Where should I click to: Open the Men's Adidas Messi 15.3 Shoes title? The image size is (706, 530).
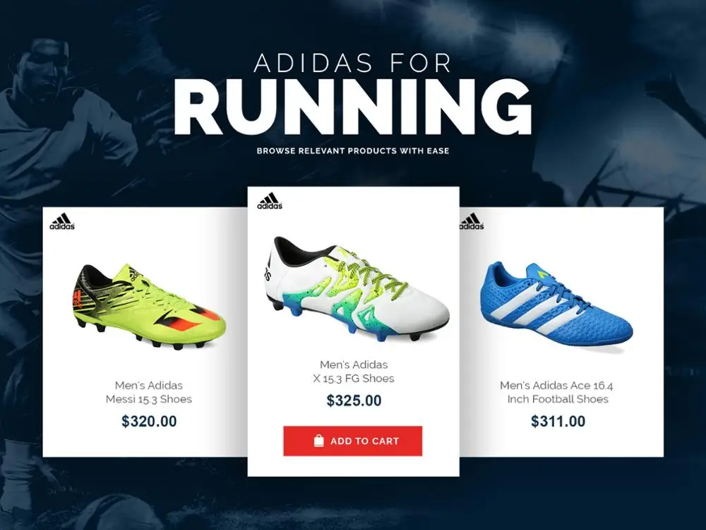149,392
